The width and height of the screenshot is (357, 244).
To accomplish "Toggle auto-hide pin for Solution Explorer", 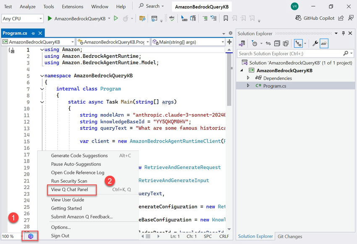I will tap(343, 34).
